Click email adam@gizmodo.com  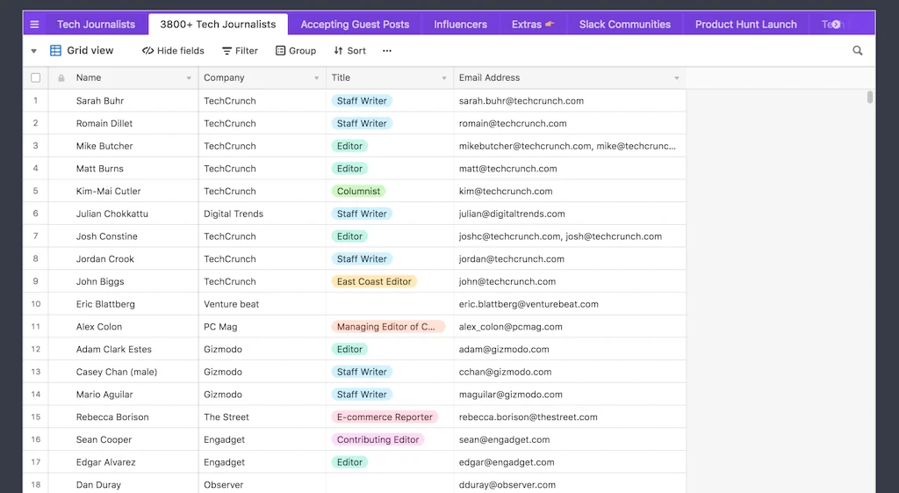[x=504, y=349]
